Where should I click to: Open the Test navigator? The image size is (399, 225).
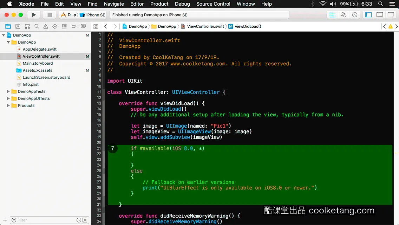click(55, 26)
